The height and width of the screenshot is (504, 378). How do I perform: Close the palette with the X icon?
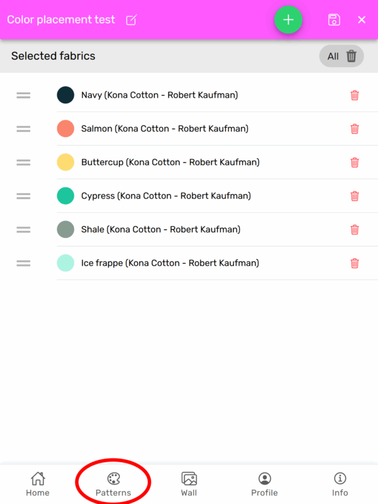pyautogui.click(x=362, y=20)
